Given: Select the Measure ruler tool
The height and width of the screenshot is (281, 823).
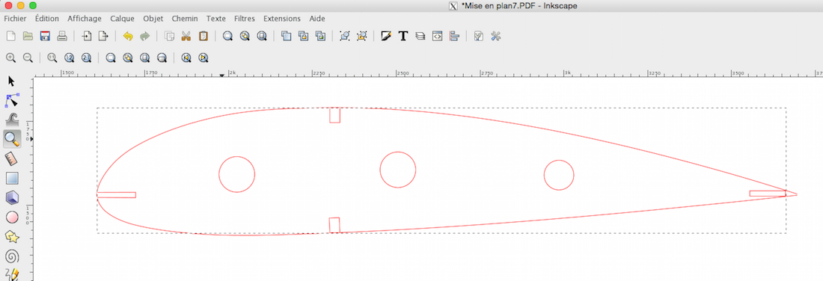Looking at the screenshot, I should tap(11, 158).
